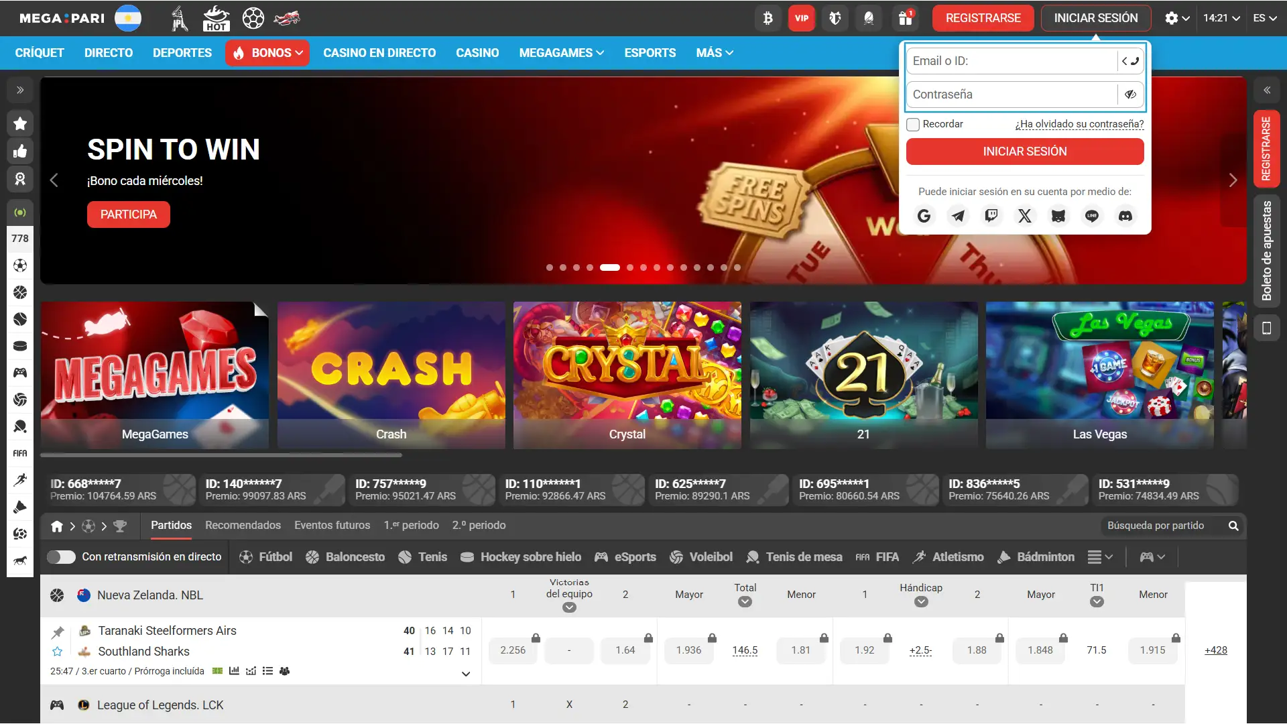Favorite the Southland Sharks match star
This screenshot has height=724, width=1287.
pos(58,652)
